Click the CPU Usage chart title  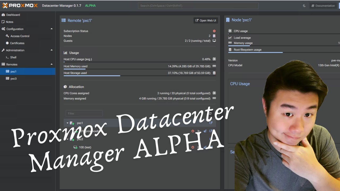tap(240, 84)
